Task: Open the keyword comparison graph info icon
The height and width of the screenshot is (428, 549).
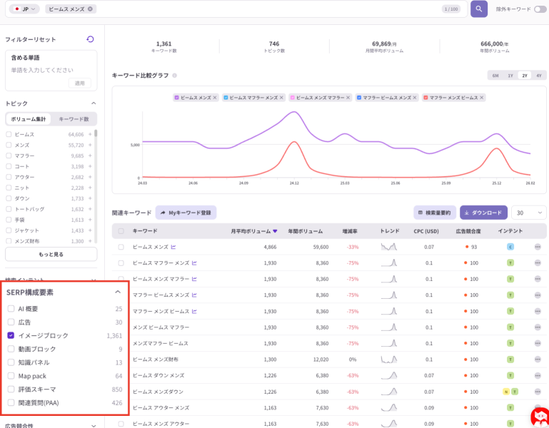Action: 174,76
